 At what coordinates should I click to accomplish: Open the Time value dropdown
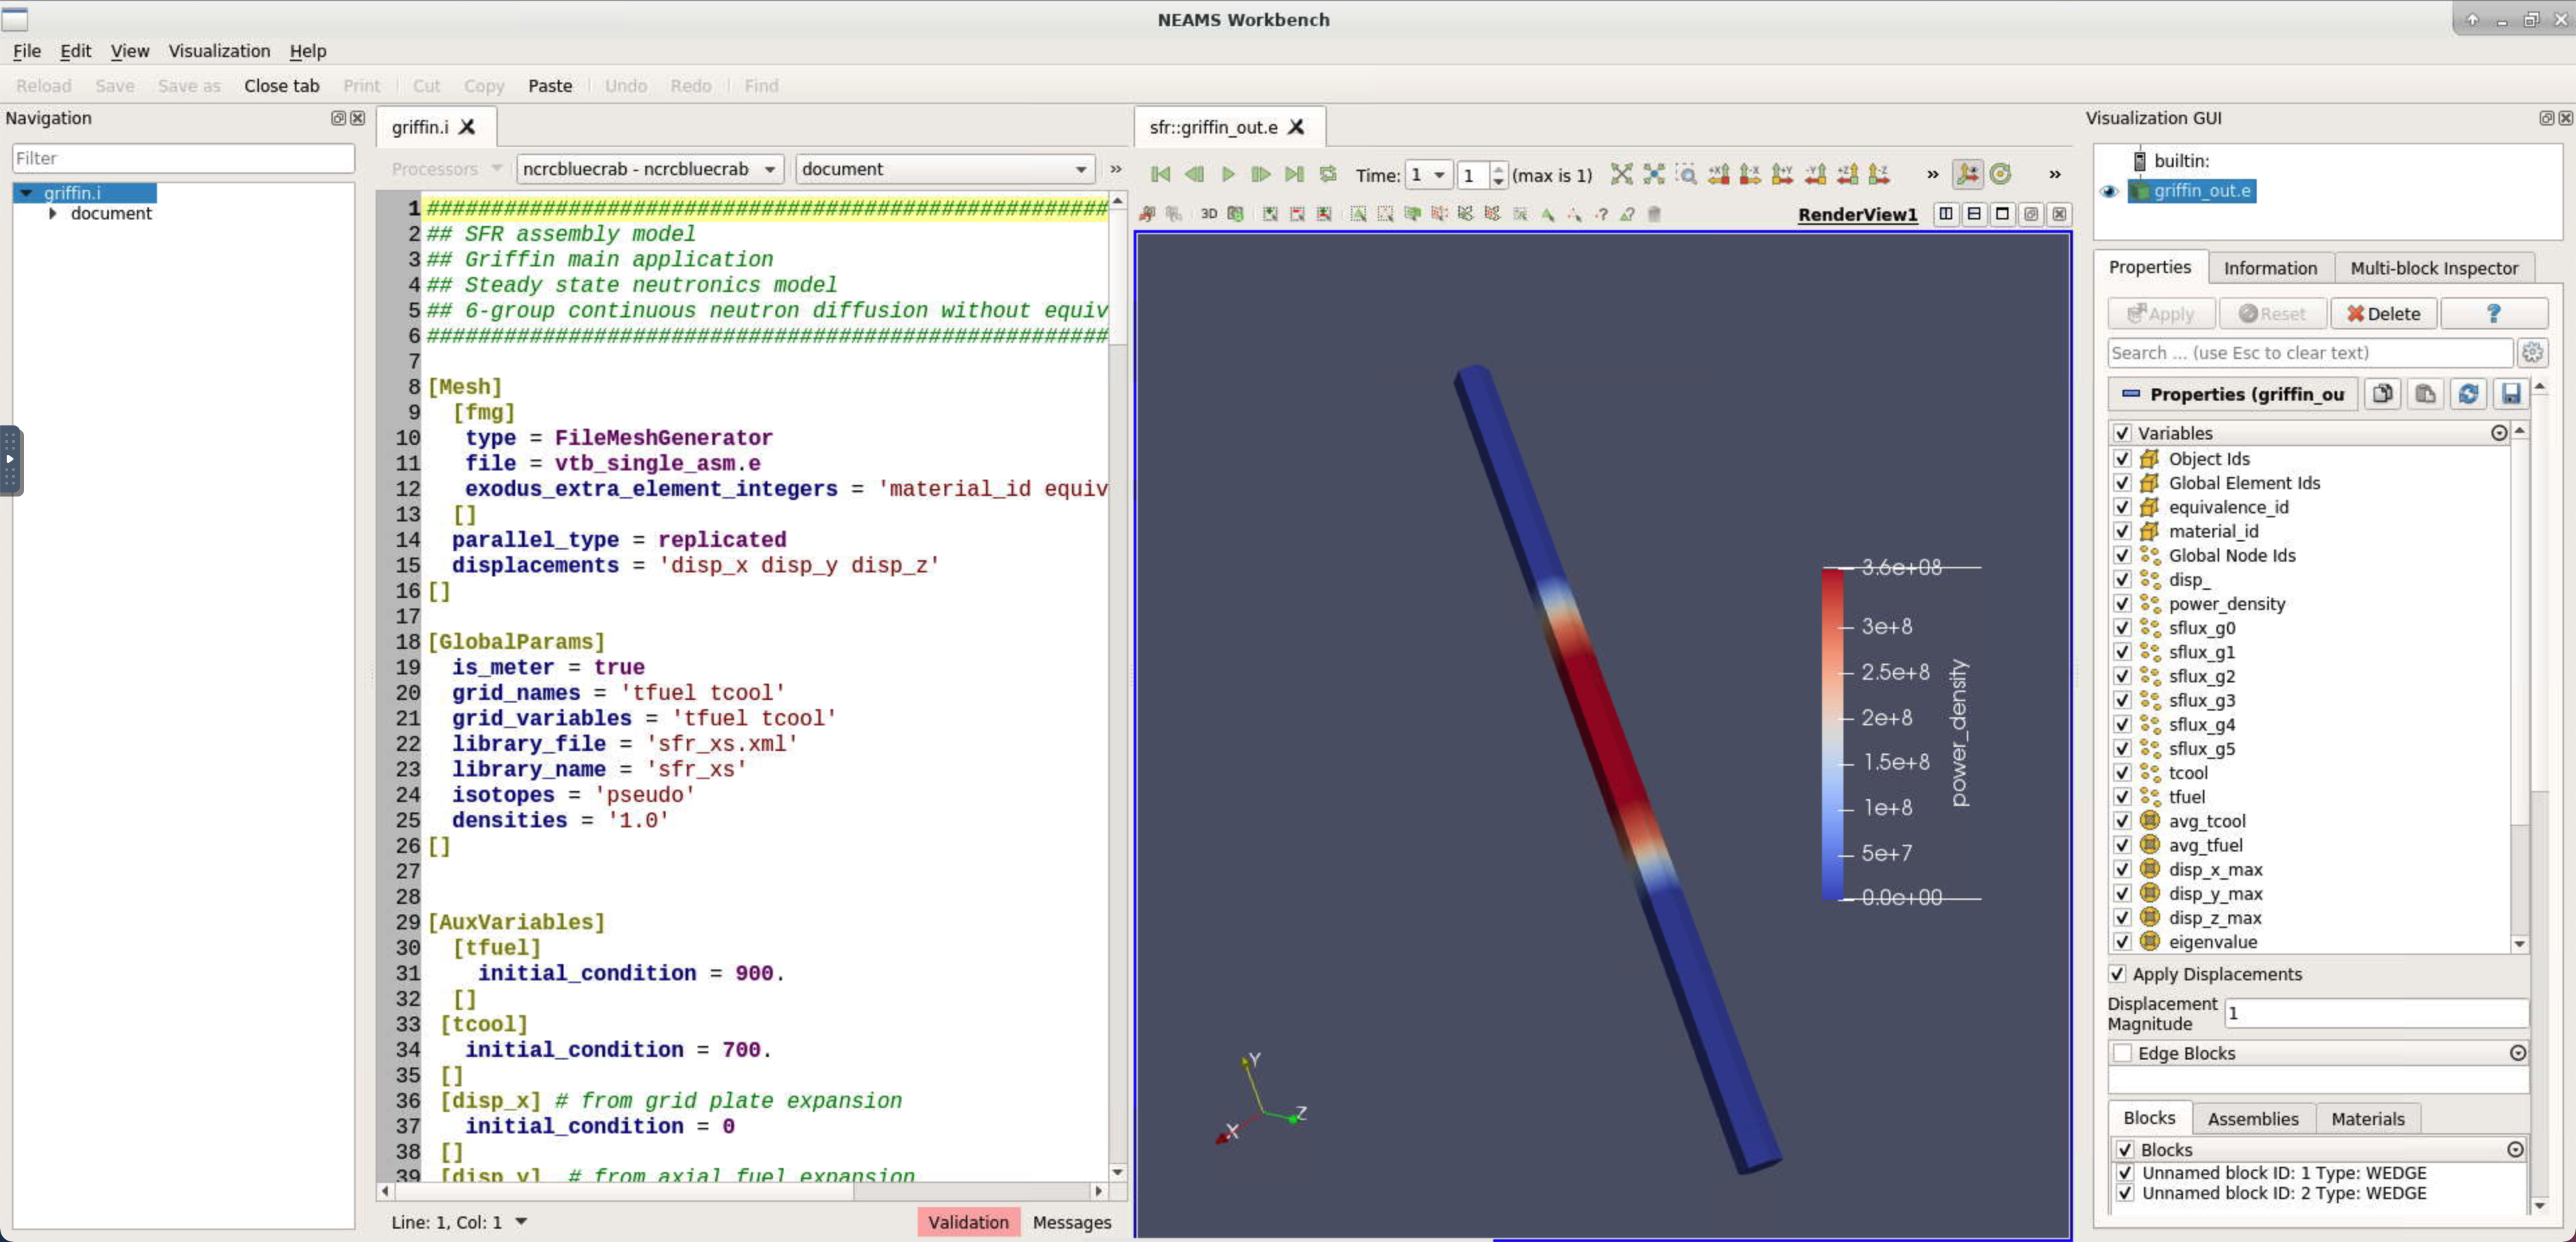click(x=1427, y=175)
